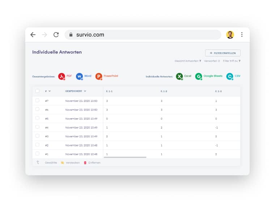Click the F. 1-1 column header
This screenshot has width=275, height=206.
(x=109, y=91)
